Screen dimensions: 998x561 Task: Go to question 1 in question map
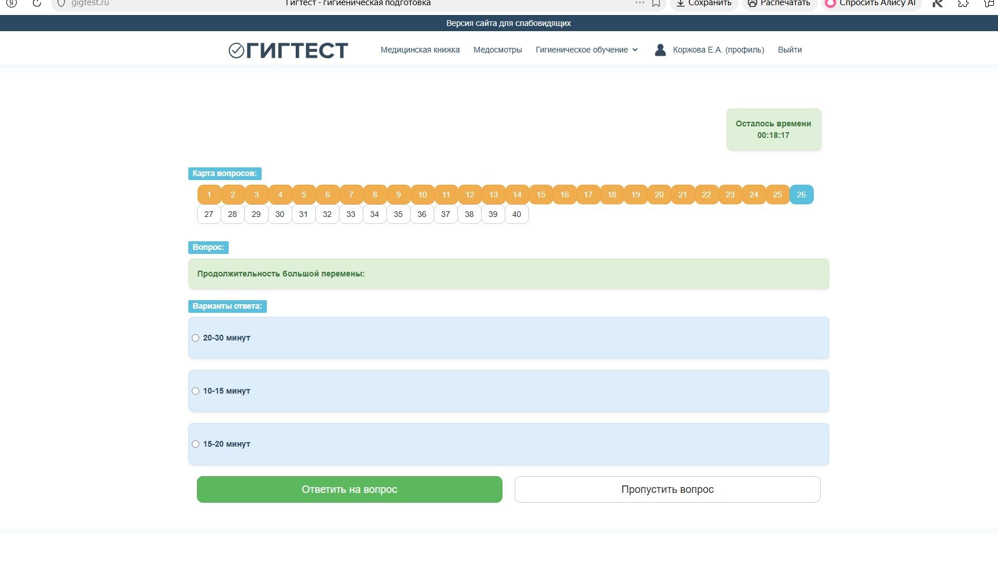pos(209,195)
